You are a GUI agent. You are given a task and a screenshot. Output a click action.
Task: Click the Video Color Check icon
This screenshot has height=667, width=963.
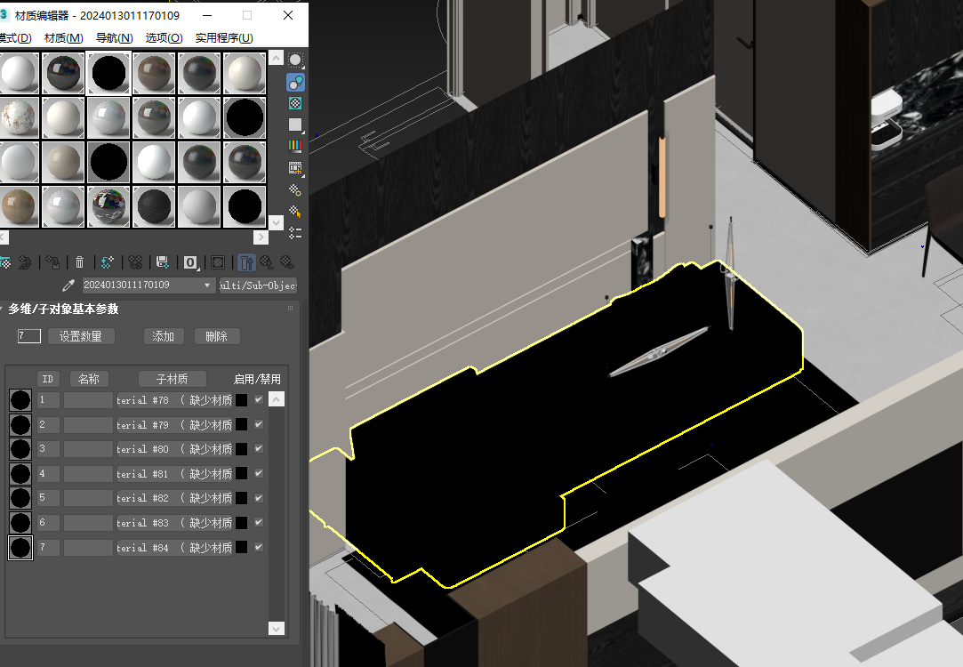coord(295,146)
